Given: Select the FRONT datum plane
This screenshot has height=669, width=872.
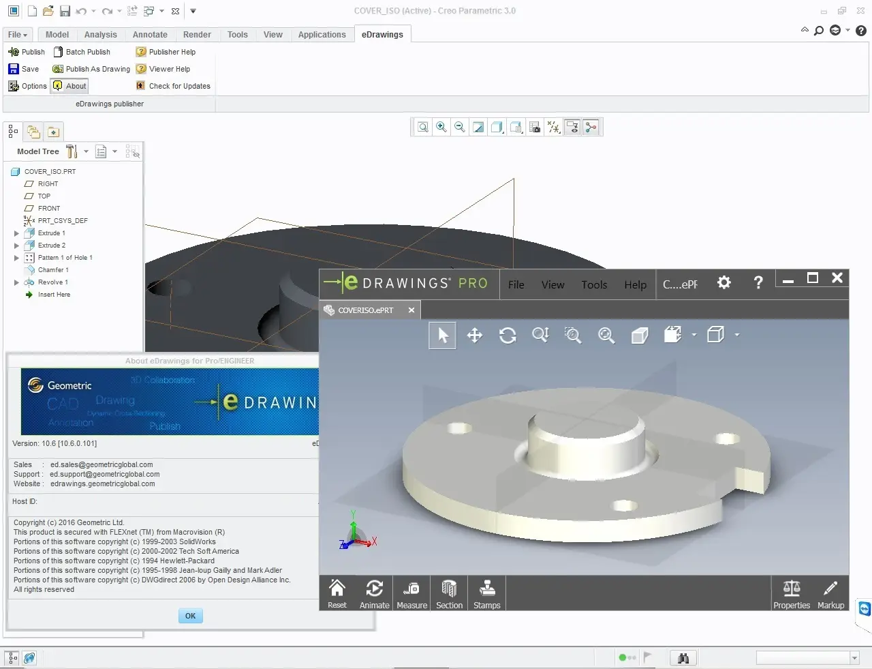Looking at the screenshot, I should click(48, 209).
